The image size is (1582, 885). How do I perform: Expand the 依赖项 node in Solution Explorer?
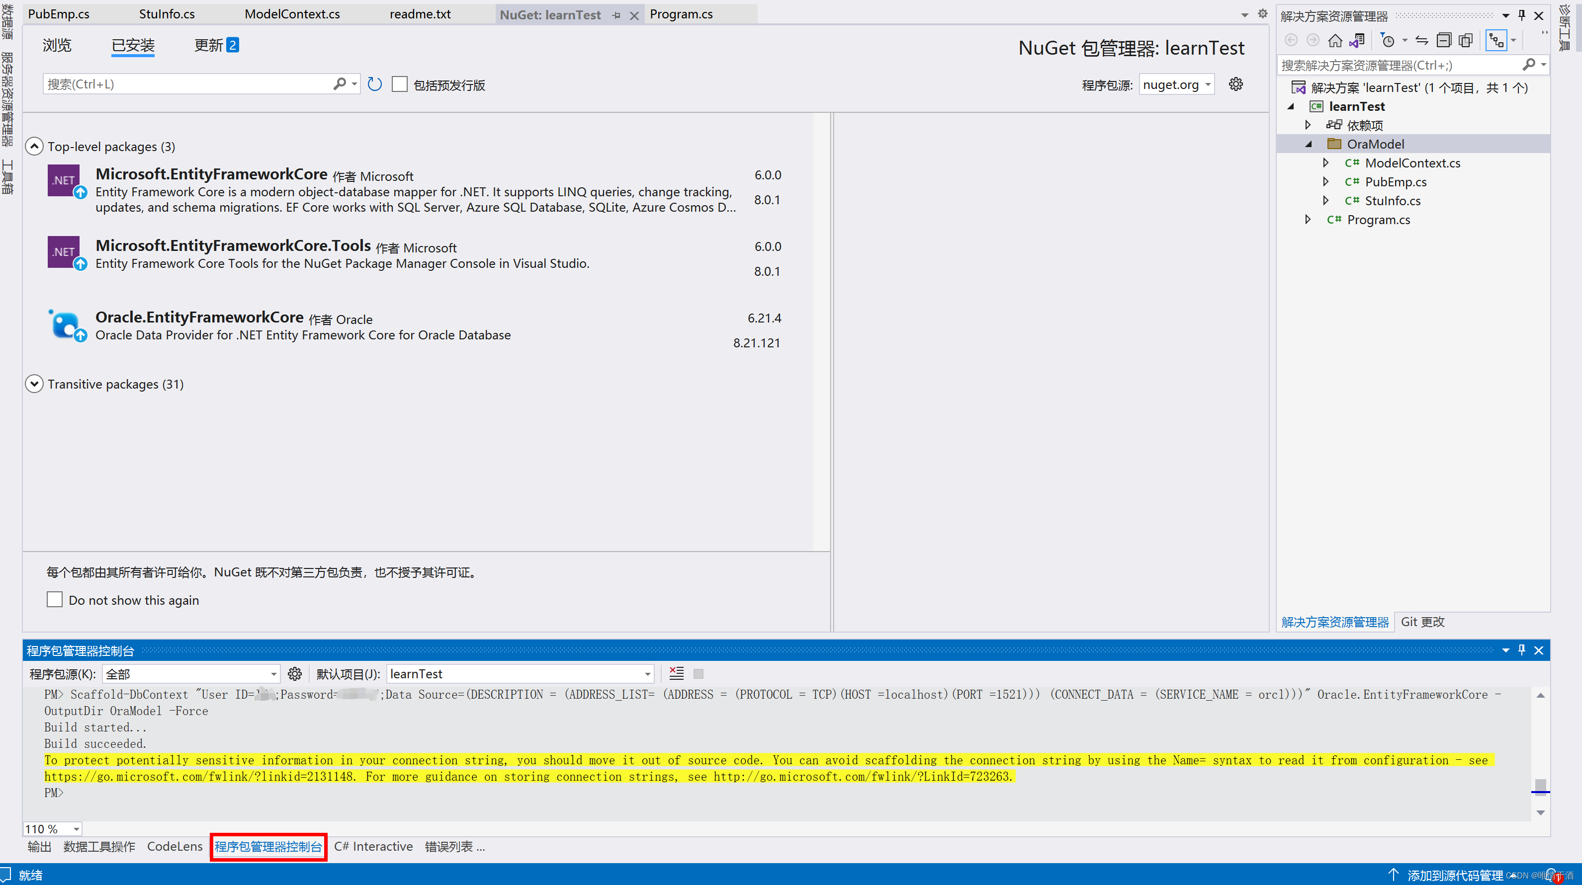point(1308,125)
